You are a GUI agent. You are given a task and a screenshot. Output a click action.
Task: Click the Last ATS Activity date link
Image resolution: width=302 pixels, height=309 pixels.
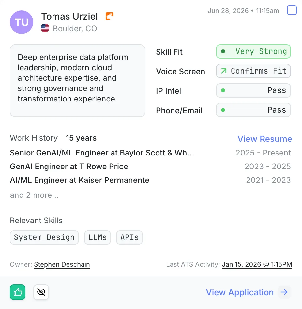(257, 264)
